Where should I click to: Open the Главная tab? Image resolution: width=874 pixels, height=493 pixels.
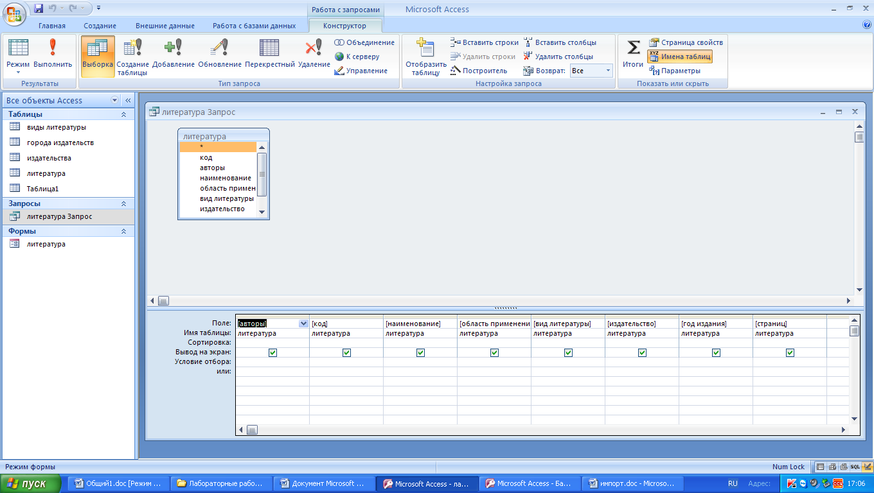(51, 26)
